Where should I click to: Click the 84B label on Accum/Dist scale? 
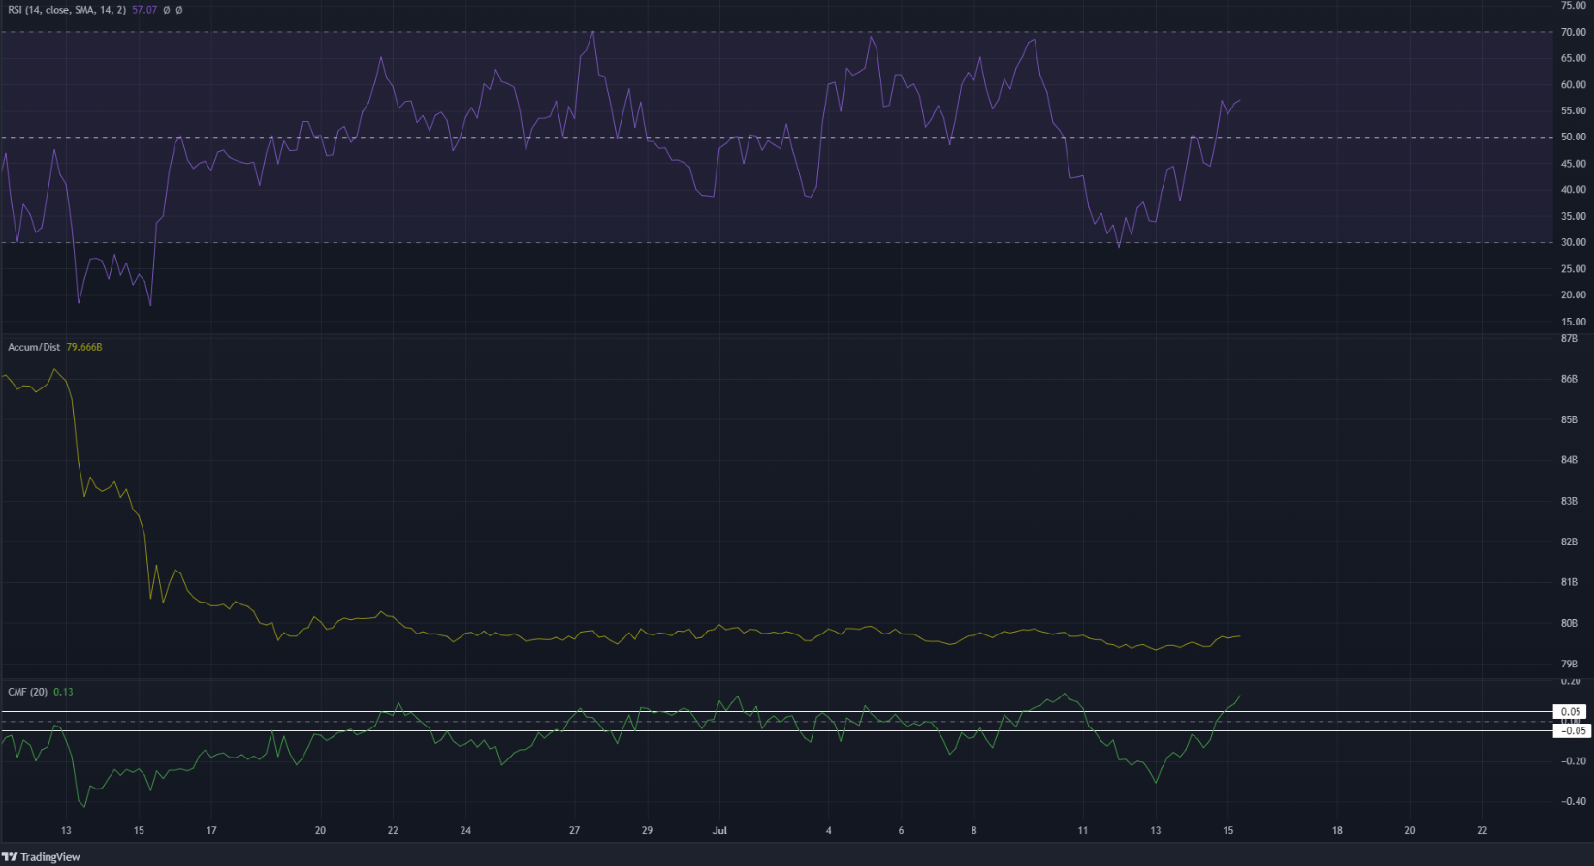tap(1569, 460)
